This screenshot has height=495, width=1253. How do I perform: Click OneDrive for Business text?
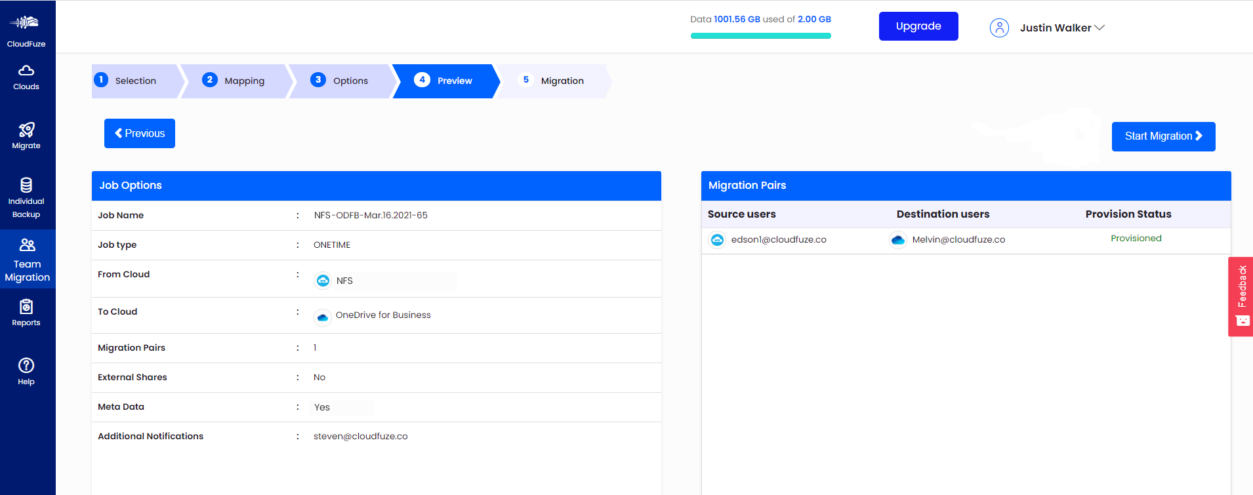(383, 315)
